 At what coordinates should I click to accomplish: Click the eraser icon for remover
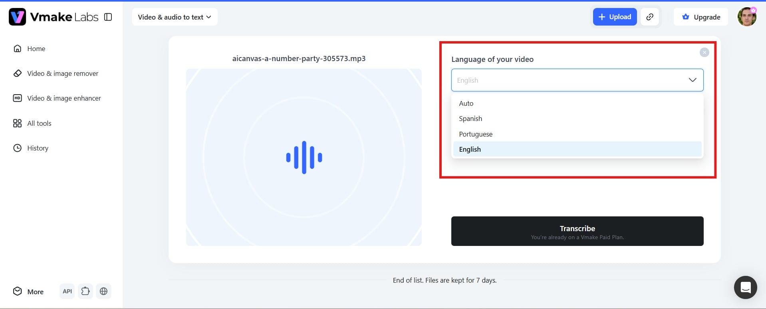coord(18,73)
